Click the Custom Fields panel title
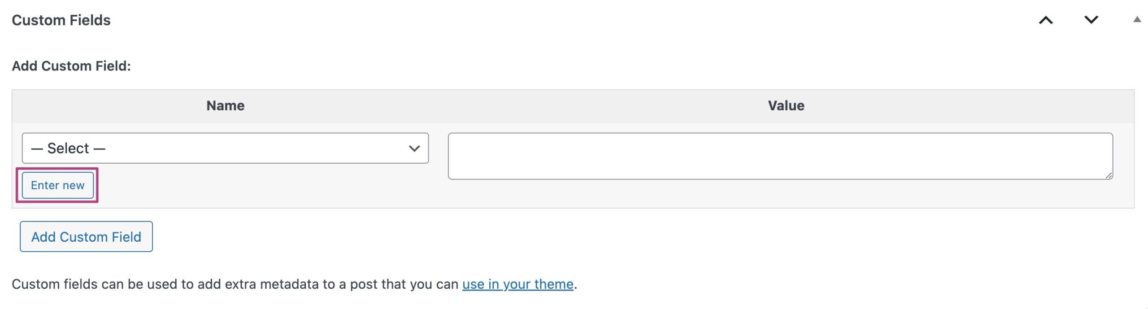 tap(61, 20)
